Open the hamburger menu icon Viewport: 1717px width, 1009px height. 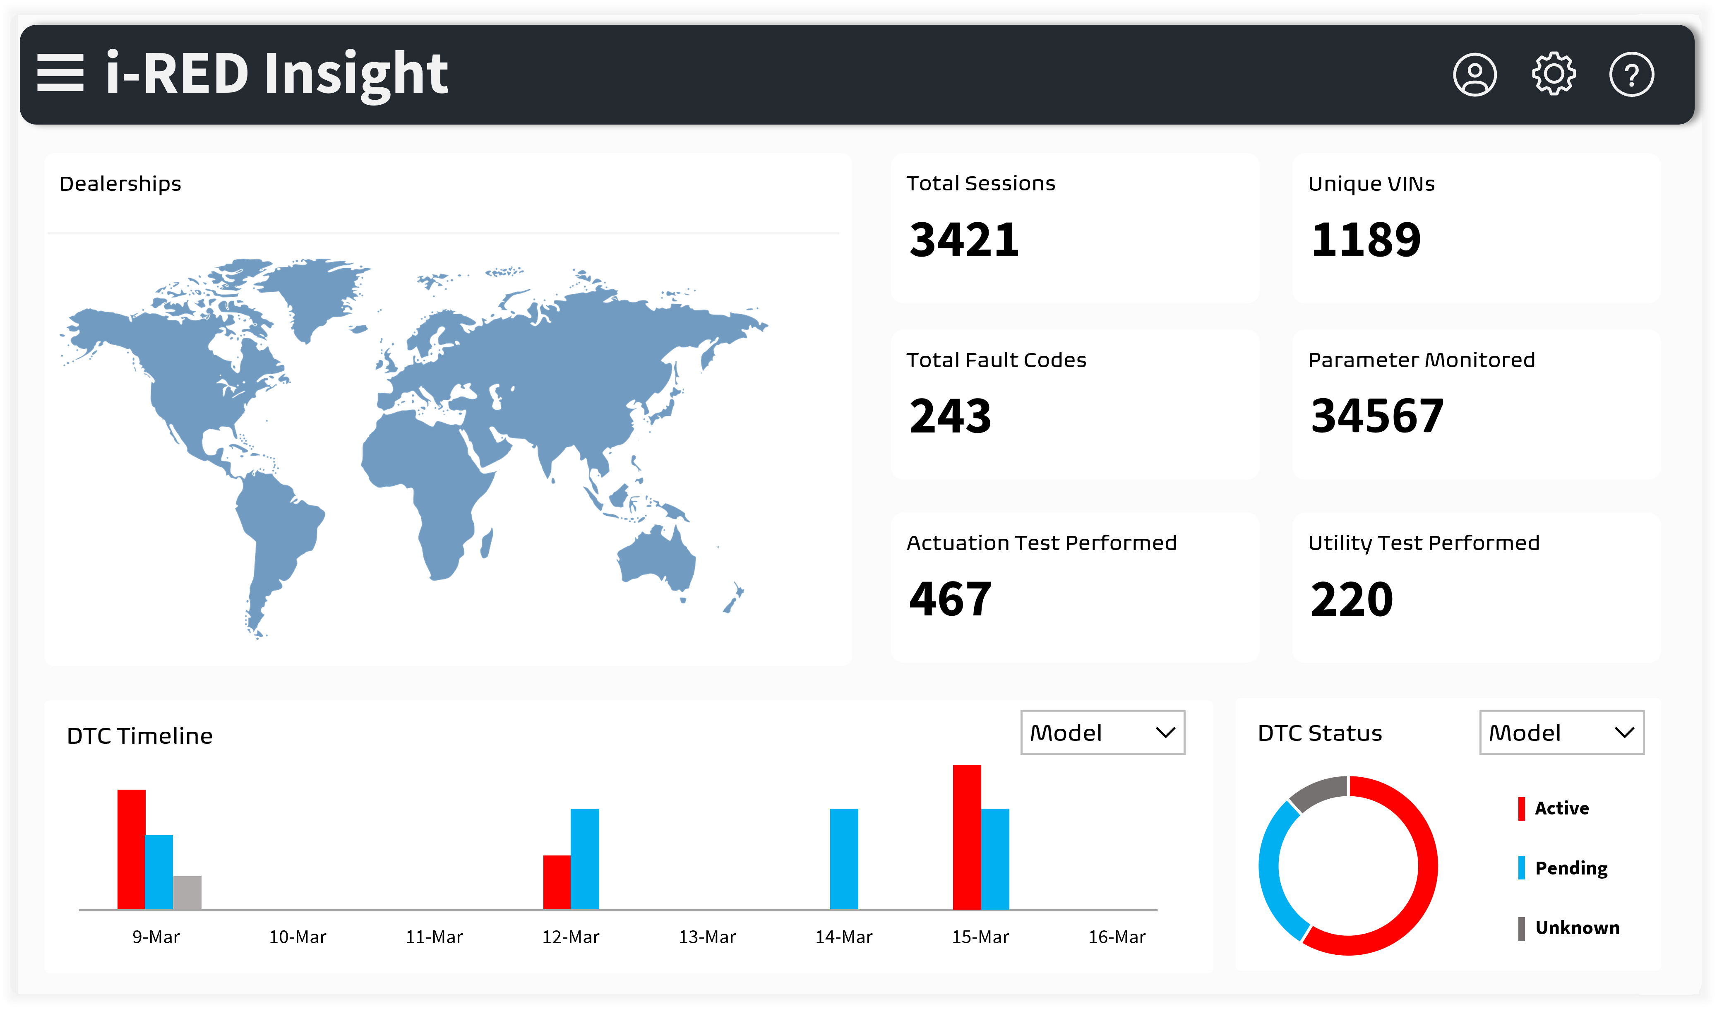[x=60, y=73]
